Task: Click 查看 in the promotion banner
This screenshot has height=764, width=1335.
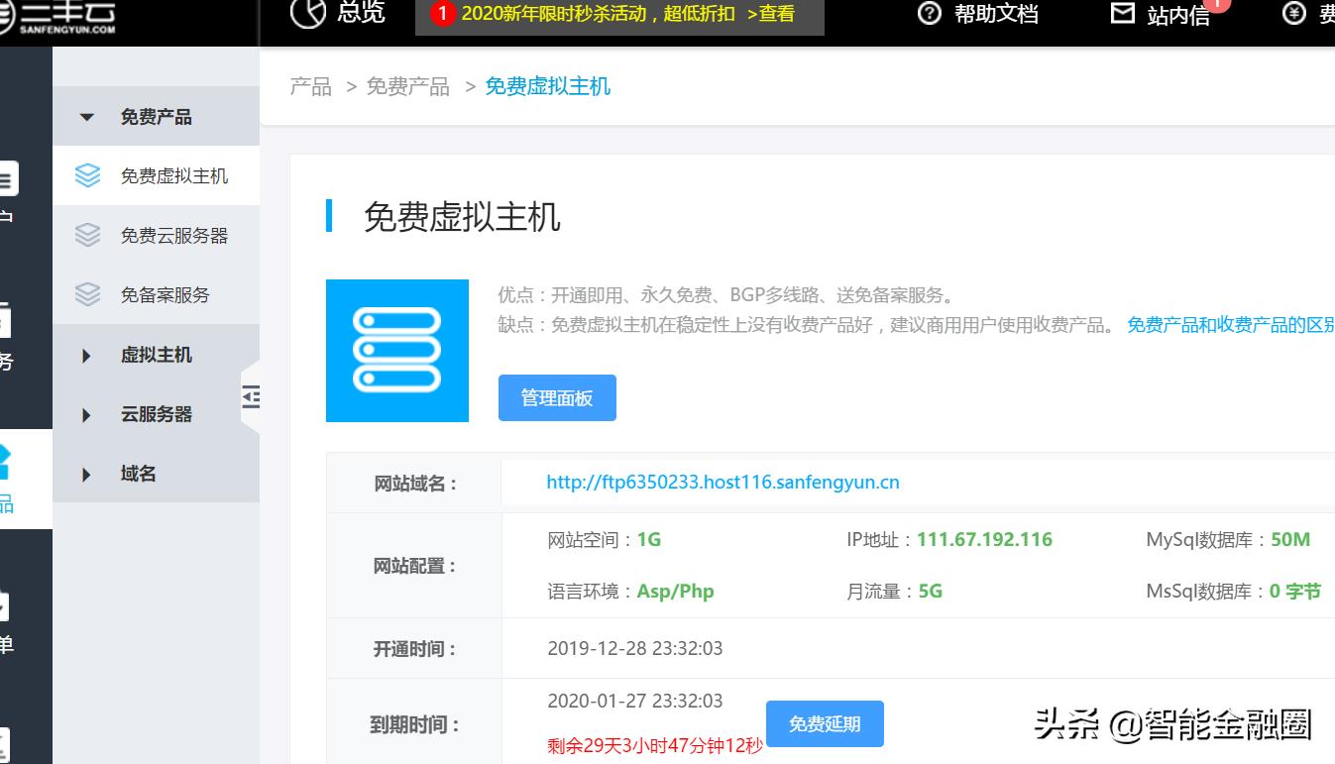Action: [x=773, y=15]
